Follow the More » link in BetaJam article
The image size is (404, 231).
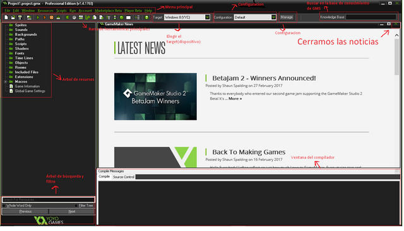point(235,98)
